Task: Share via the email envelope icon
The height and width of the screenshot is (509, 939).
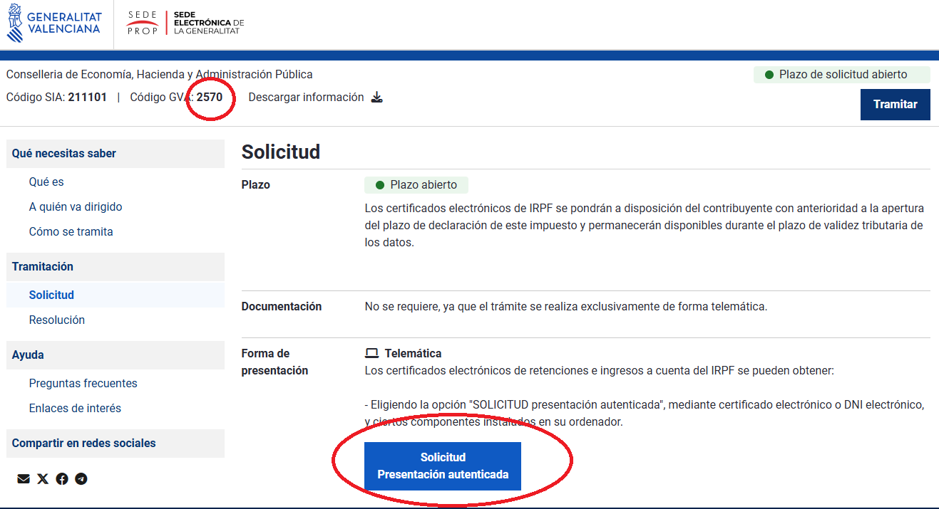Action: [24, 479]
